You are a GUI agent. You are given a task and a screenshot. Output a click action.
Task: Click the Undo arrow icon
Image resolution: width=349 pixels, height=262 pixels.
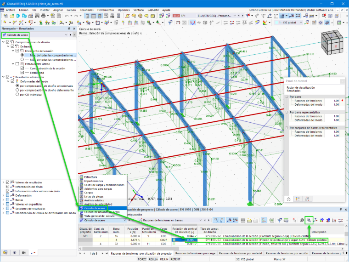67,16
